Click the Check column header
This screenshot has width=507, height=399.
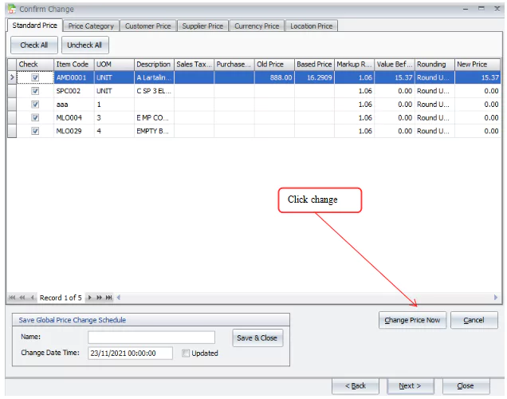pyautogui.click(x=35, y=65)
